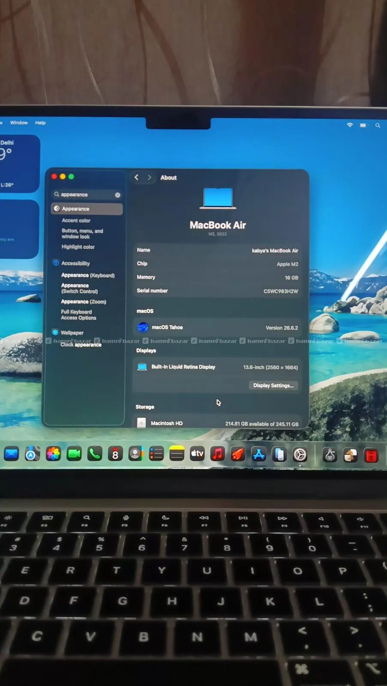This screenshot has width=387, height=686.
Task: Open the Preview app in the dock
Action: point(351,455)
